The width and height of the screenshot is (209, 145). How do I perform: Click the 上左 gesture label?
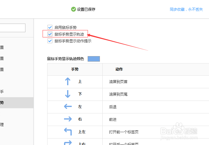click(x=82, y=132)
